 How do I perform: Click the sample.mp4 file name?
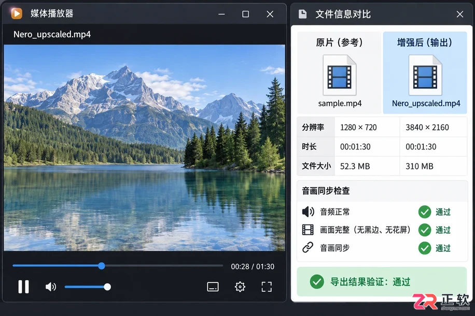(x=340, y=103)
